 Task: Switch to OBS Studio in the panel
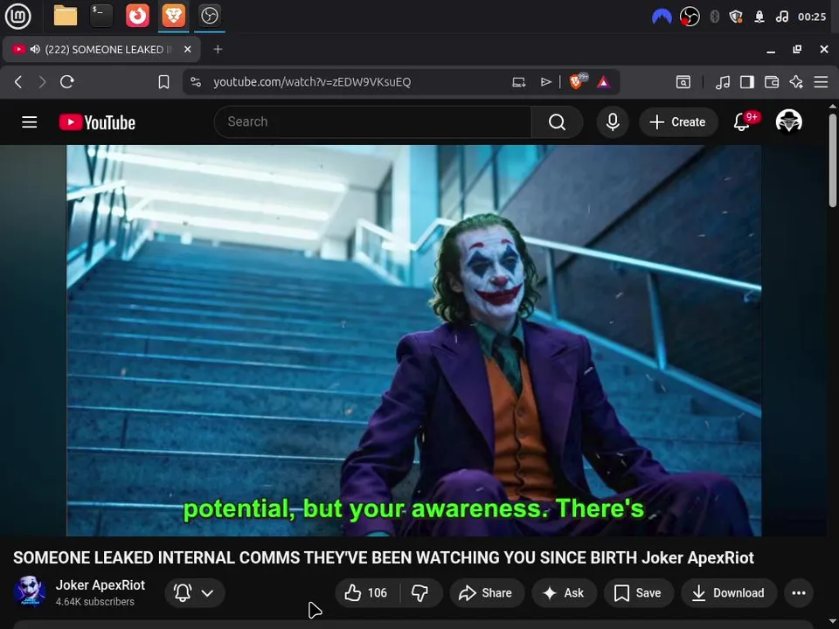[209, 16]
